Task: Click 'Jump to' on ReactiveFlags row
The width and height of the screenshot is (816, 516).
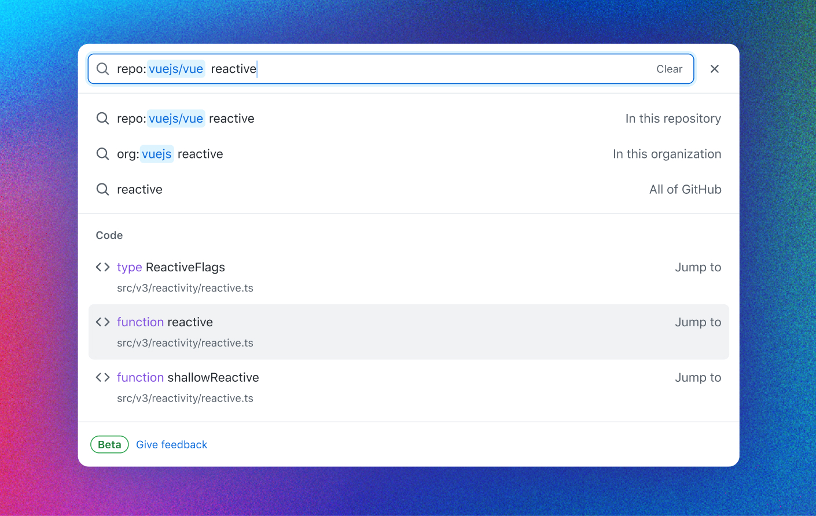Action: 698,267
